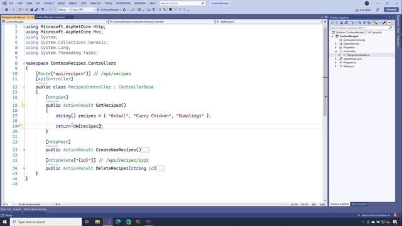The height and width of the screenshot is (226, 402).
Task: Click the Live Share button
Action: tap(363, 10)
